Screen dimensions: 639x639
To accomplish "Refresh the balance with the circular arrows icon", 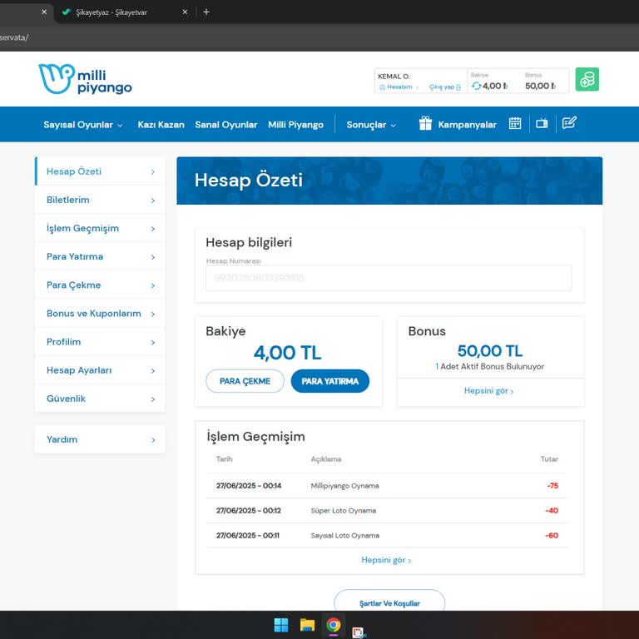I will pos(476,86).
